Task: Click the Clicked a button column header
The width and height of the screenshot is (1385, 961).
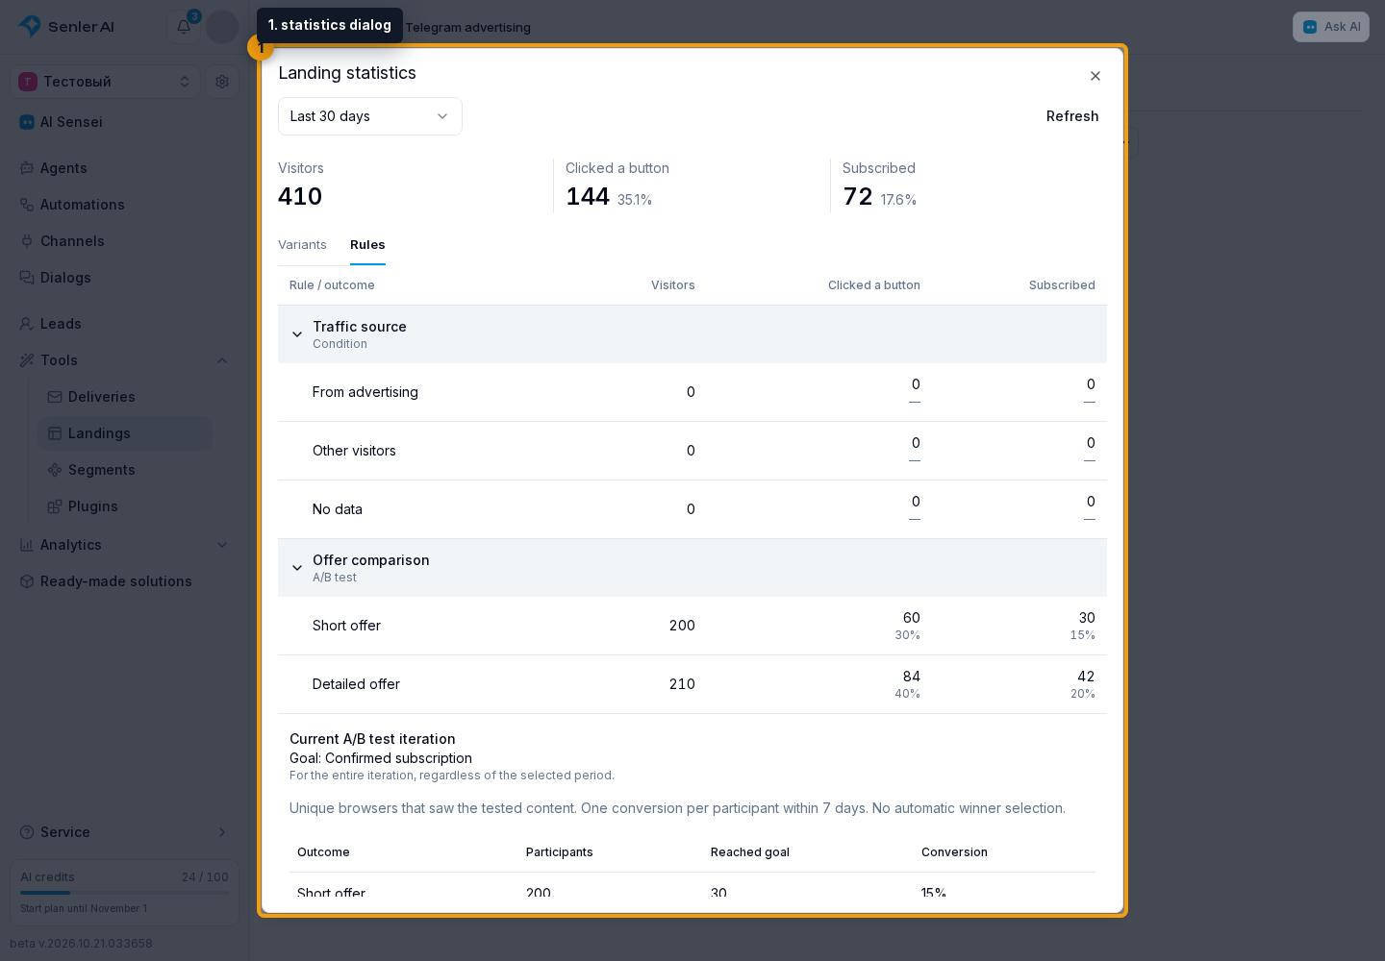Action: coord(874,285)
